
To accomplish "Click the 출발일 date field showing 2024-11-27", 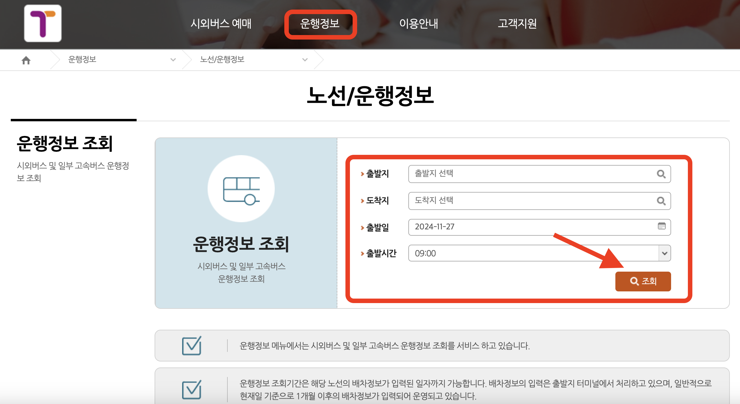I will coord(509,227).
